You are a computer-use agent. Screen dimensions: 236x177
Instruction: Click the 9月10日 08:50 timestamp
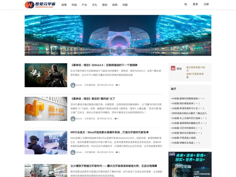coord(107,85)
